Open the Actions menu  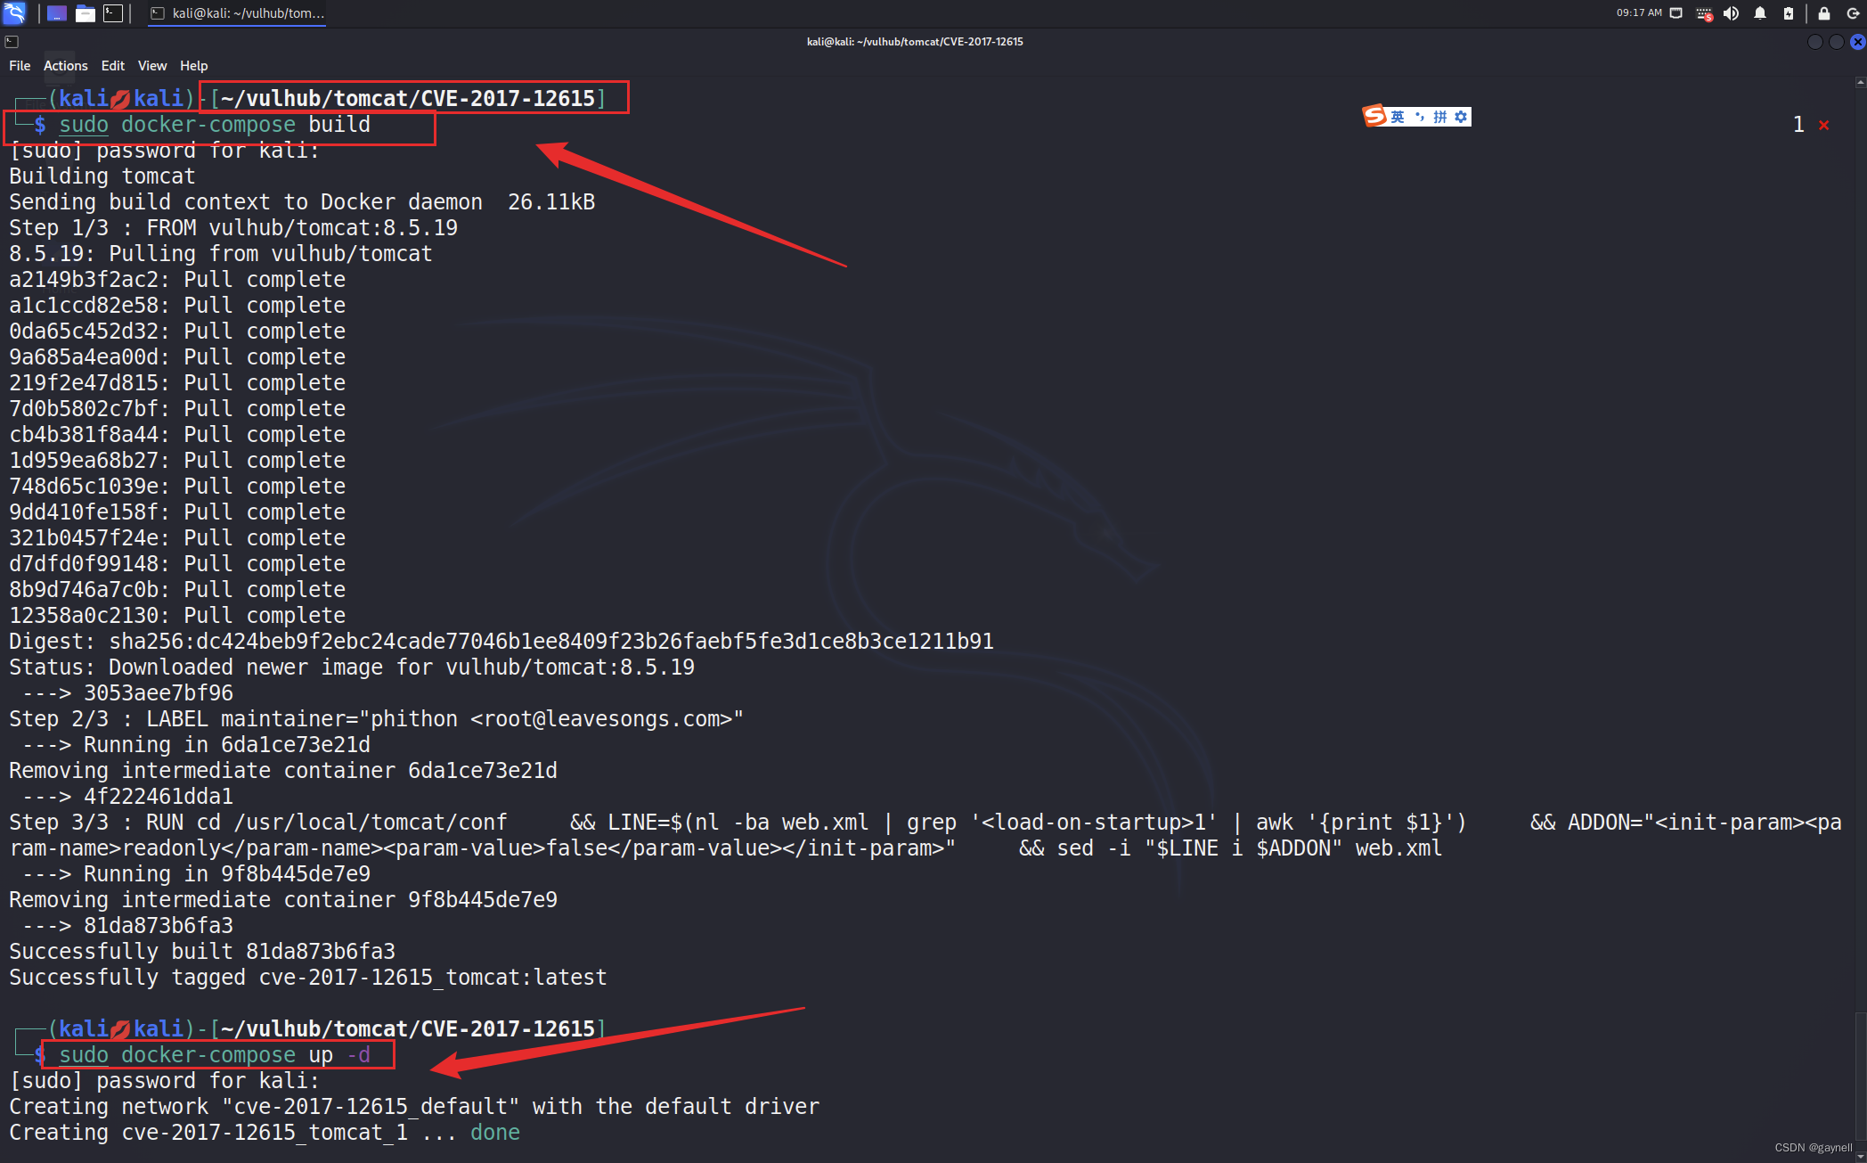tap(66, 66)
